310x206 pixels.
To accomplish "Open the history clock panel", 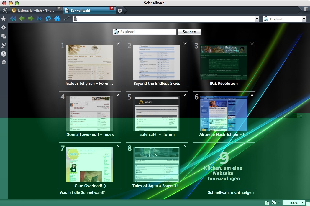I will [x=4, y=54].
